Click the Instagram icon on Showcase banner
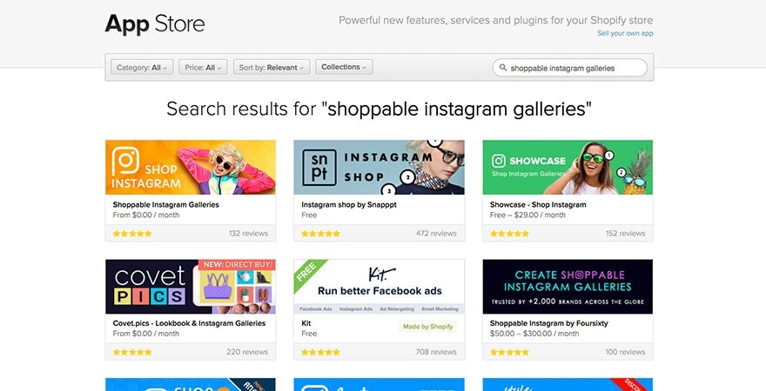This screenshot has width=766, height=391. click(499, 161)
